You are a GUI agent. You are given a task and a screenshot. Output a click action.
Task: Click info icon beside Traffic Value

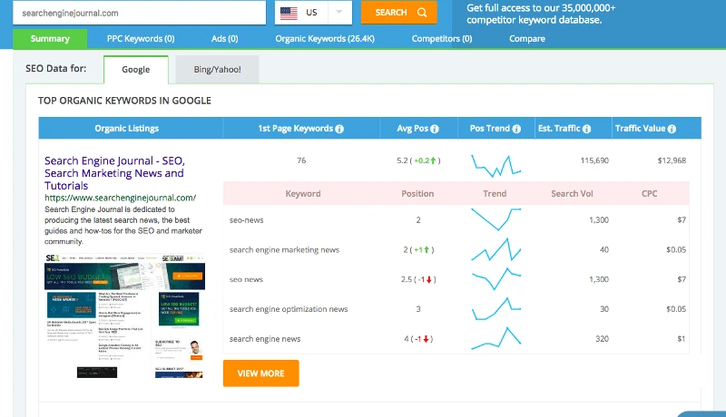672,129
